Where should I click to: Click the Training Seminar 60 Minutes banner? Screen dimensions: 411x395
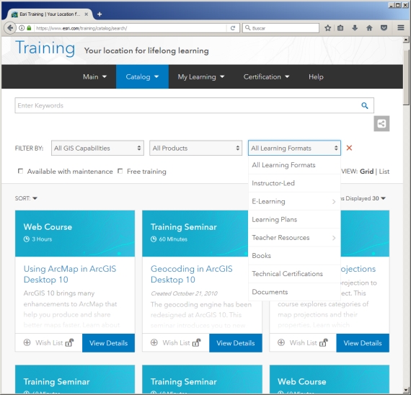point(195,234)
